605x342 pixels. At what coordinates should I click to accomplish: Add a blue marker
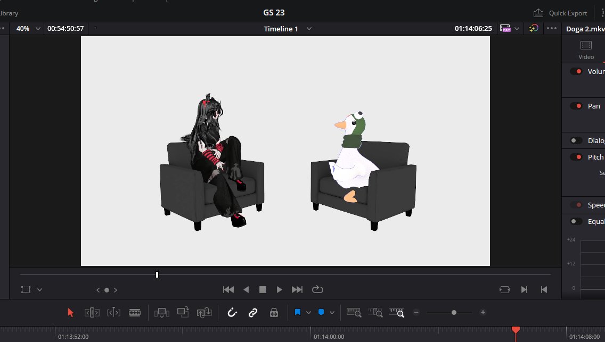(321, 312)
